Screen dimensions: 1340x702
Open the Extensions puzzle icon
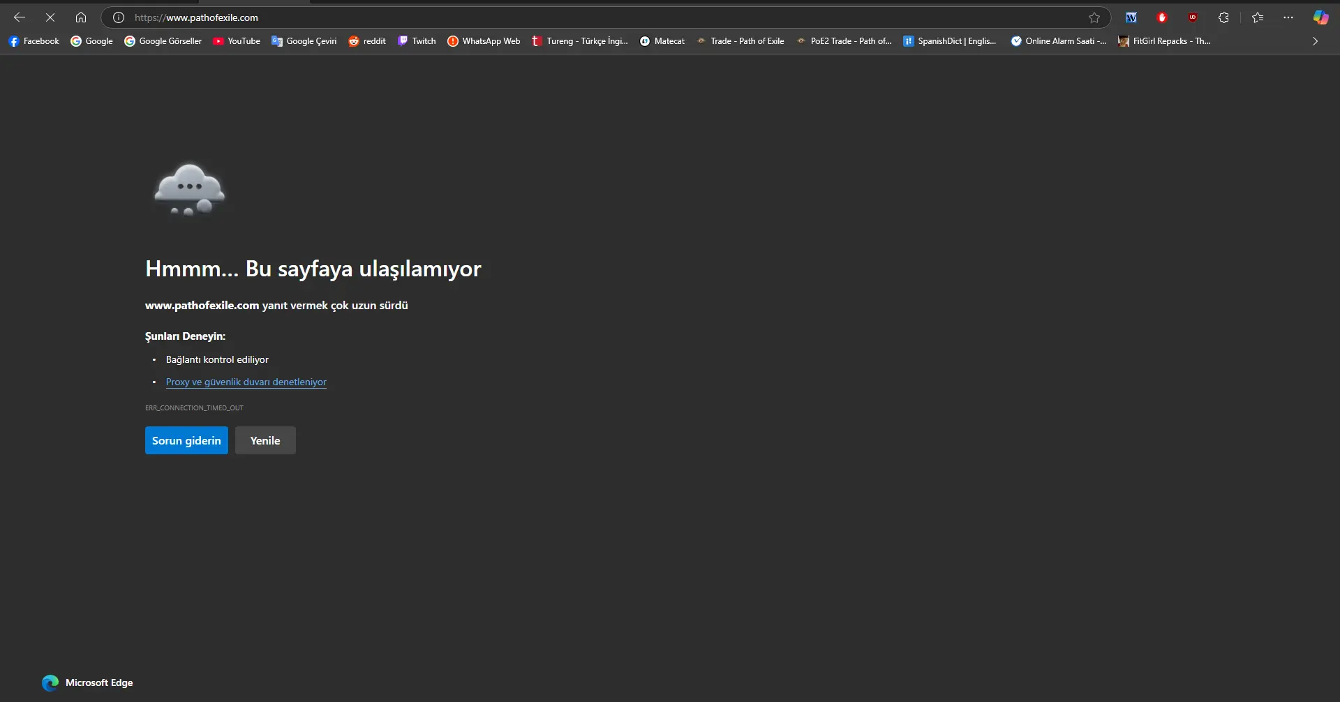[1223, 17]
